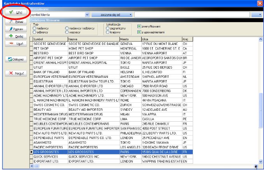Click the Użyj button with green checkmark
The width and height of the screenshot is (264, 170).
click(x=16, y=12)
